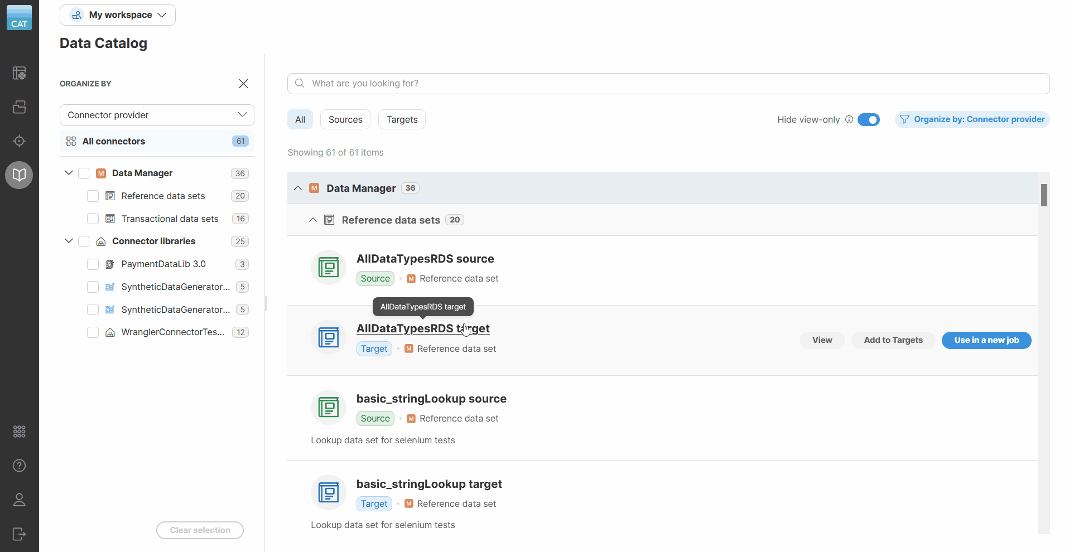Open the apps grid sidebar icon
The width and height of the screenshot is (1069, 552).
(x=20, y=432)
